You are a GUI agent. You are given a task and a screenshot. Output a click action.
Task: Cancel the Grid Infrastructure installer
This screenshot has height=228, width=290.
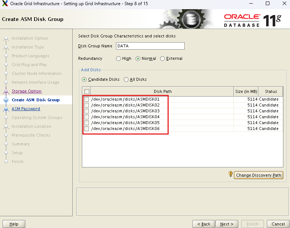[278, 224]
